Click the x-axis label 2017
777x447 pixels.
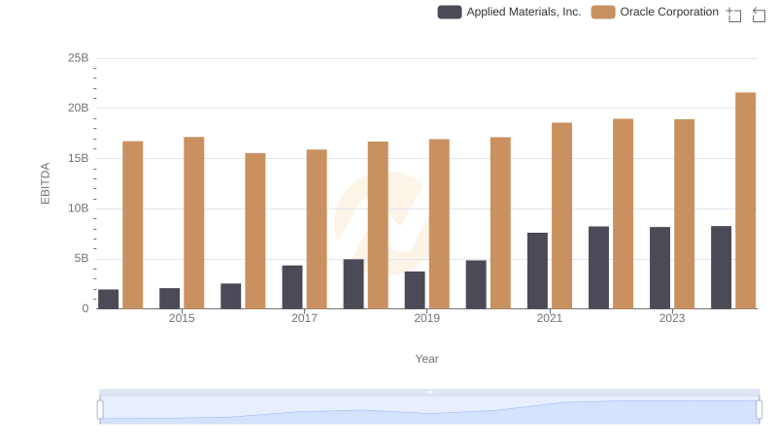(304, 318)
